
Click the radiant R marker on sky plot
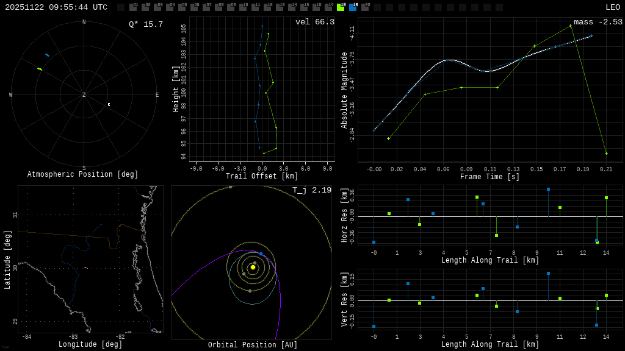109,105
